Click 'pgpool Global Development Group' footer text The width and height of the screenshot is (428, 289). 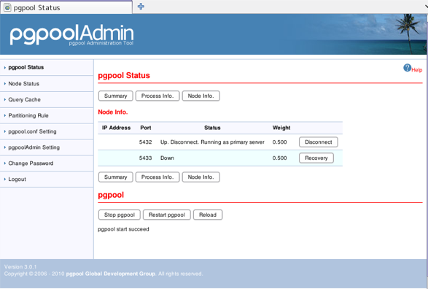pos(111,274)
